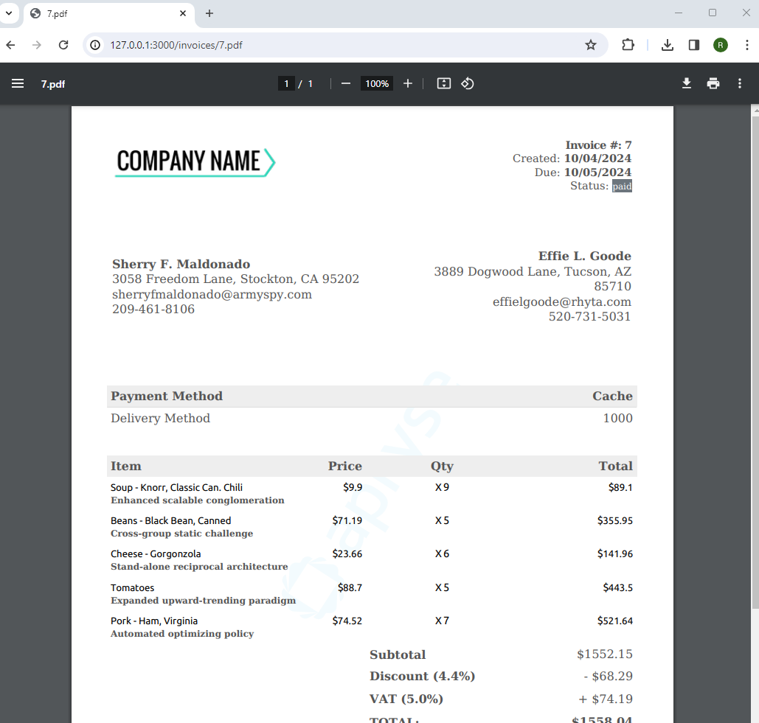Open the profile avatar R
The width and height of the screenshot is (759, 723).
coord(720,45)
